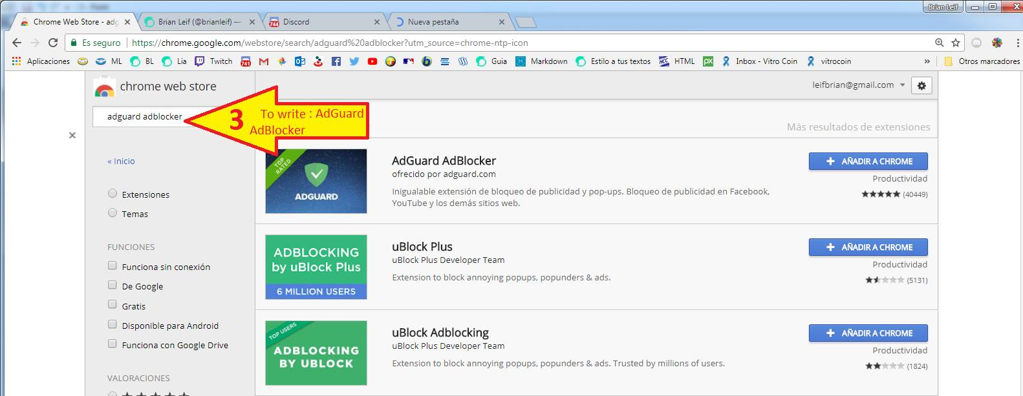Screen dimensions: 1023x396
Task: Open the ML bookmark
Action: coord(109,61)
